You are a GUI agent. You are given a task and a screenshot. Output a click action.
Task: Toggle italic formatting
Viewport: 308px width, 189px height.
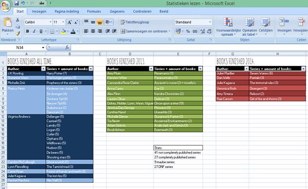tap(34, 31)
